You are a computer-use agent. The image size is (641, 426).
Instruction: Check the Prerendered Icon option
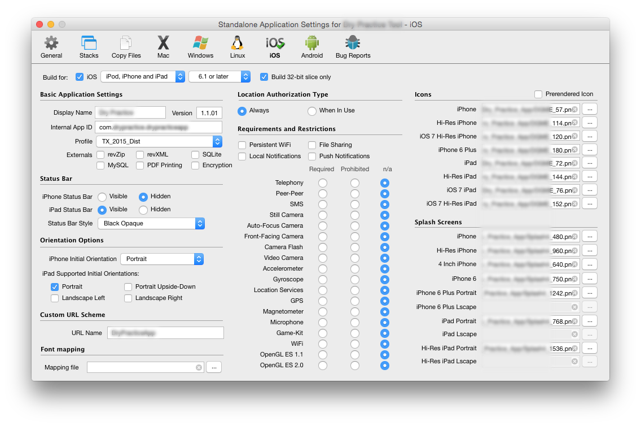(538, 94)
